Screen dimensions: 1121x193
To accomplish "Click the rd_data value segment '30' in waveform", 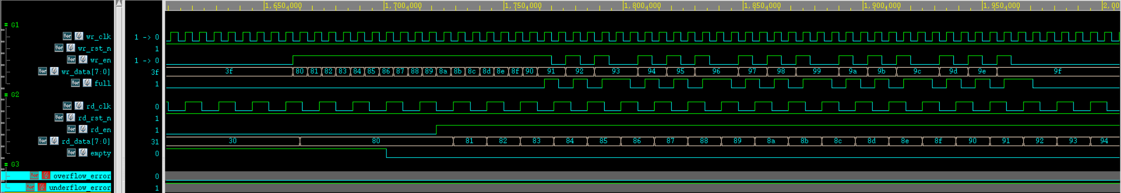I will pyautogui.click(x=233, y=141).
